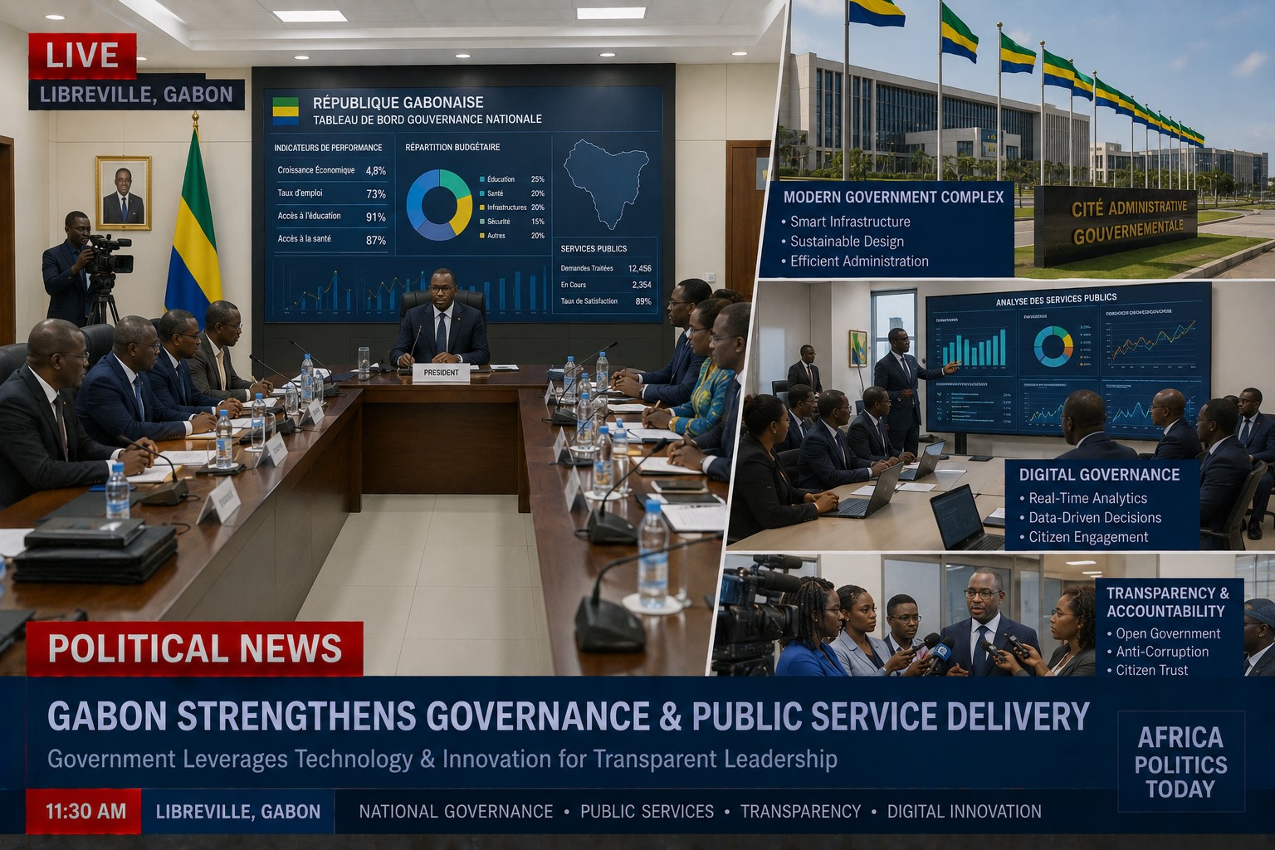
Task: Select the Government Leverages Technology subheadline
Action: [x=442, y=760]
